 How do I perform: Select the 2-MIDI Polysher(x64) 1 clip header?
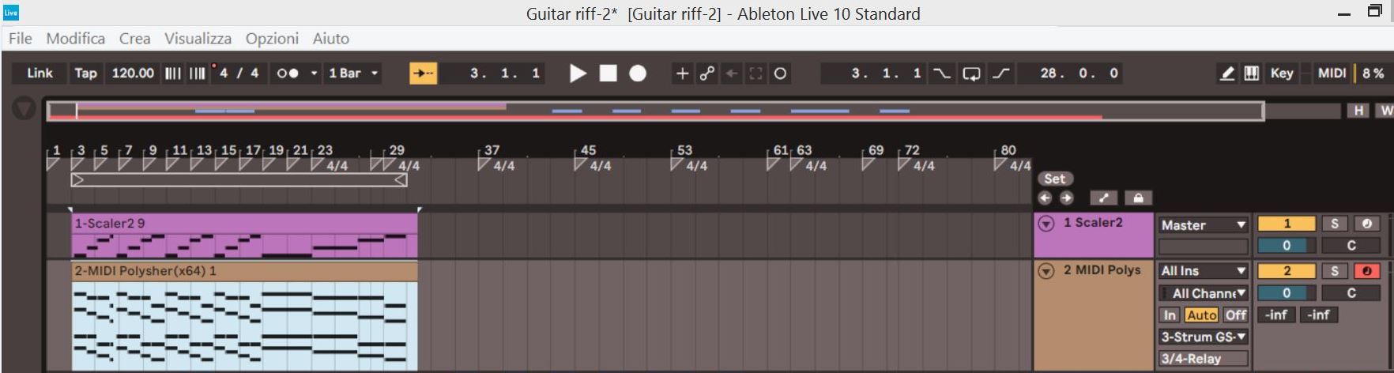(244, 271)
